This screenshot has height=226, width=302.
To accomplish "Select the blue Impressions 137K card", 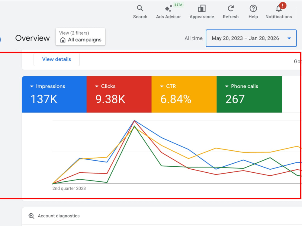I will pyautogui.click(x=54, y=94).
